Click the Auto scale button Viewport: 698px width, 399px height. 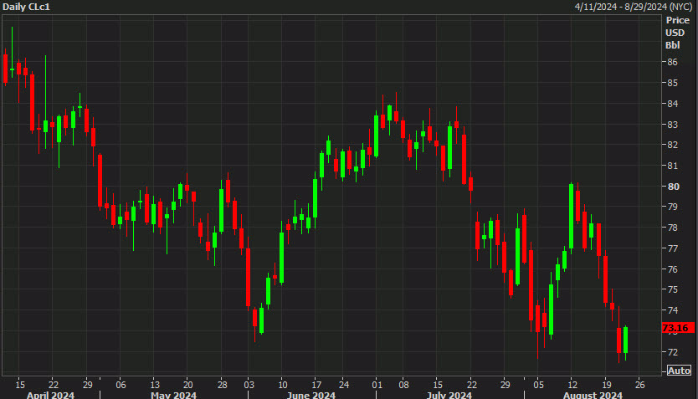coord(679,371)
